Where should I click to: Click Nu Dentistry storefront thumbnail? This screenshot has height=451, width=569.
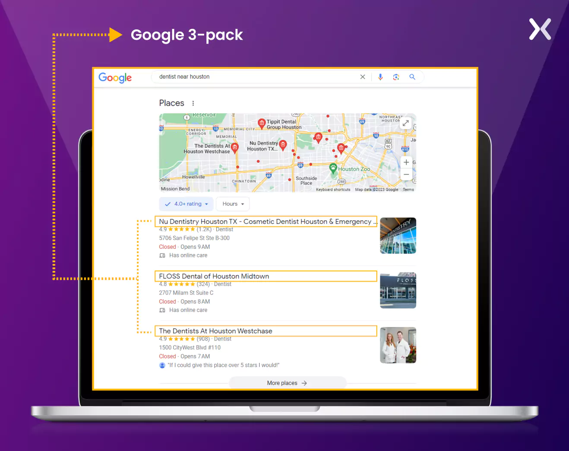click(398, 235)
